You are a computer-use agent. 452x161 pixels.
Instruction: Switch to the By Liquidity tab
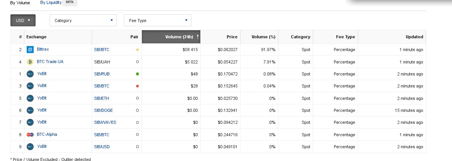(x=50, y=2)
